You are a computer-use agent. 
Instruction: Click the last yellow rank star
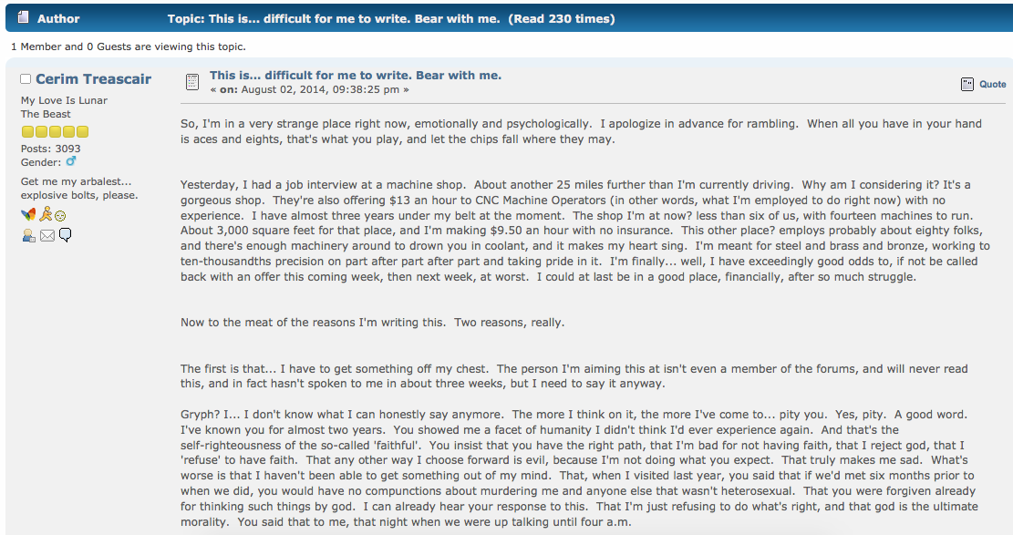tap(82, 132)
